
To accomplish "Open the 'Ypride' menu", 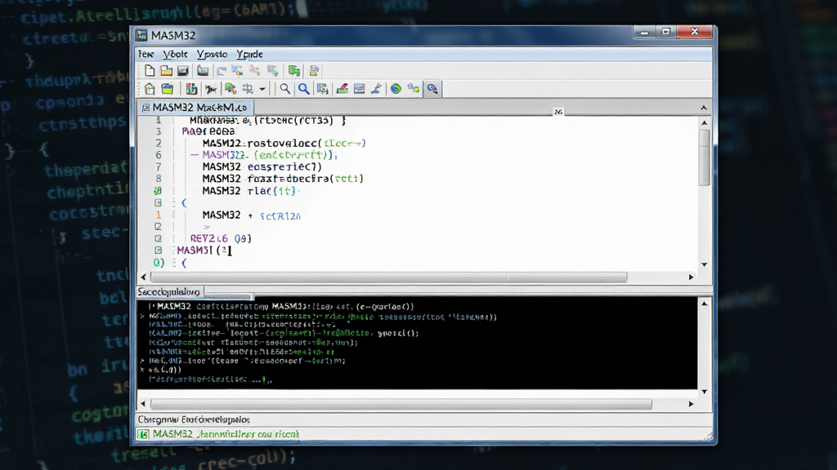I will 250,55.
